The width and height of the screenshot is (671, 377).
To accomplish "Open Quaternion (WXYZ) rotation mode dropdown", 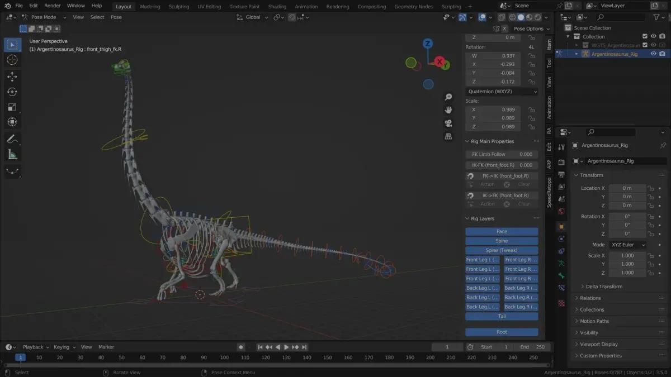I will [x=502, y=92].
